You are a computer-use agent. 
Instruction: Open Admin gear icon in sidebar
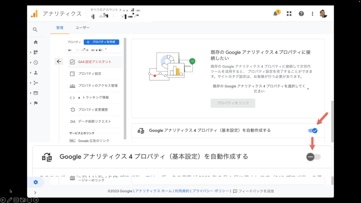36,182
